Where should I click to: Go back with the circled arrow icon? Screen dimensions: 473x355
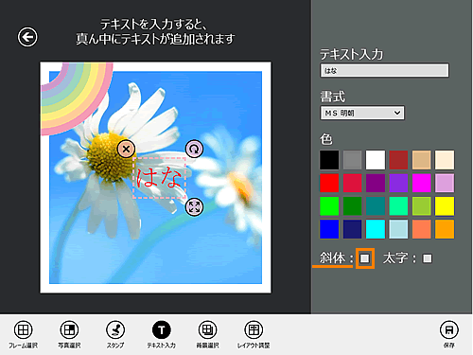27,37
